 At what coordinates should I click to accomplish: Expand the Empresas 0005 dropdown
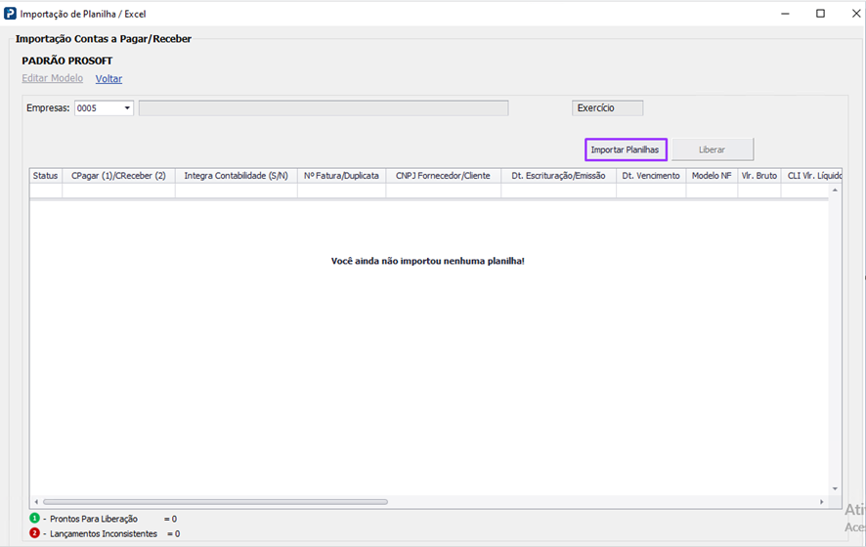pos(127,108)
